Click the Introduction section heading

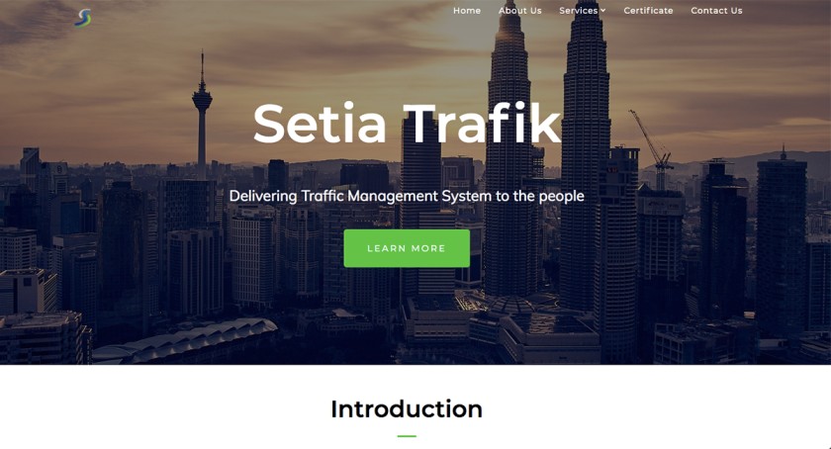pyautogui.click(x=407, y=409)
